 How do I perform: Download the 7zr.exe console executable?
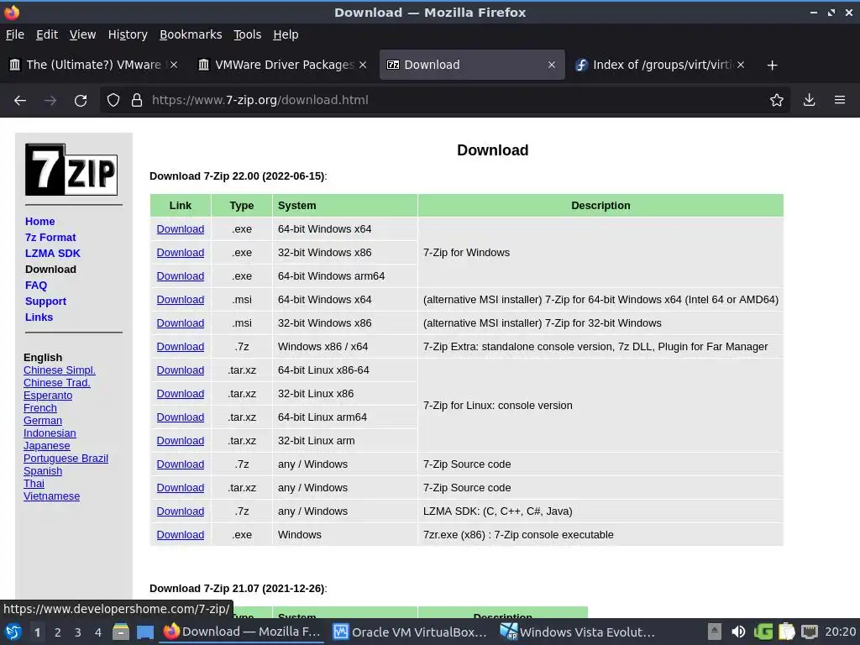pos(181,535)
